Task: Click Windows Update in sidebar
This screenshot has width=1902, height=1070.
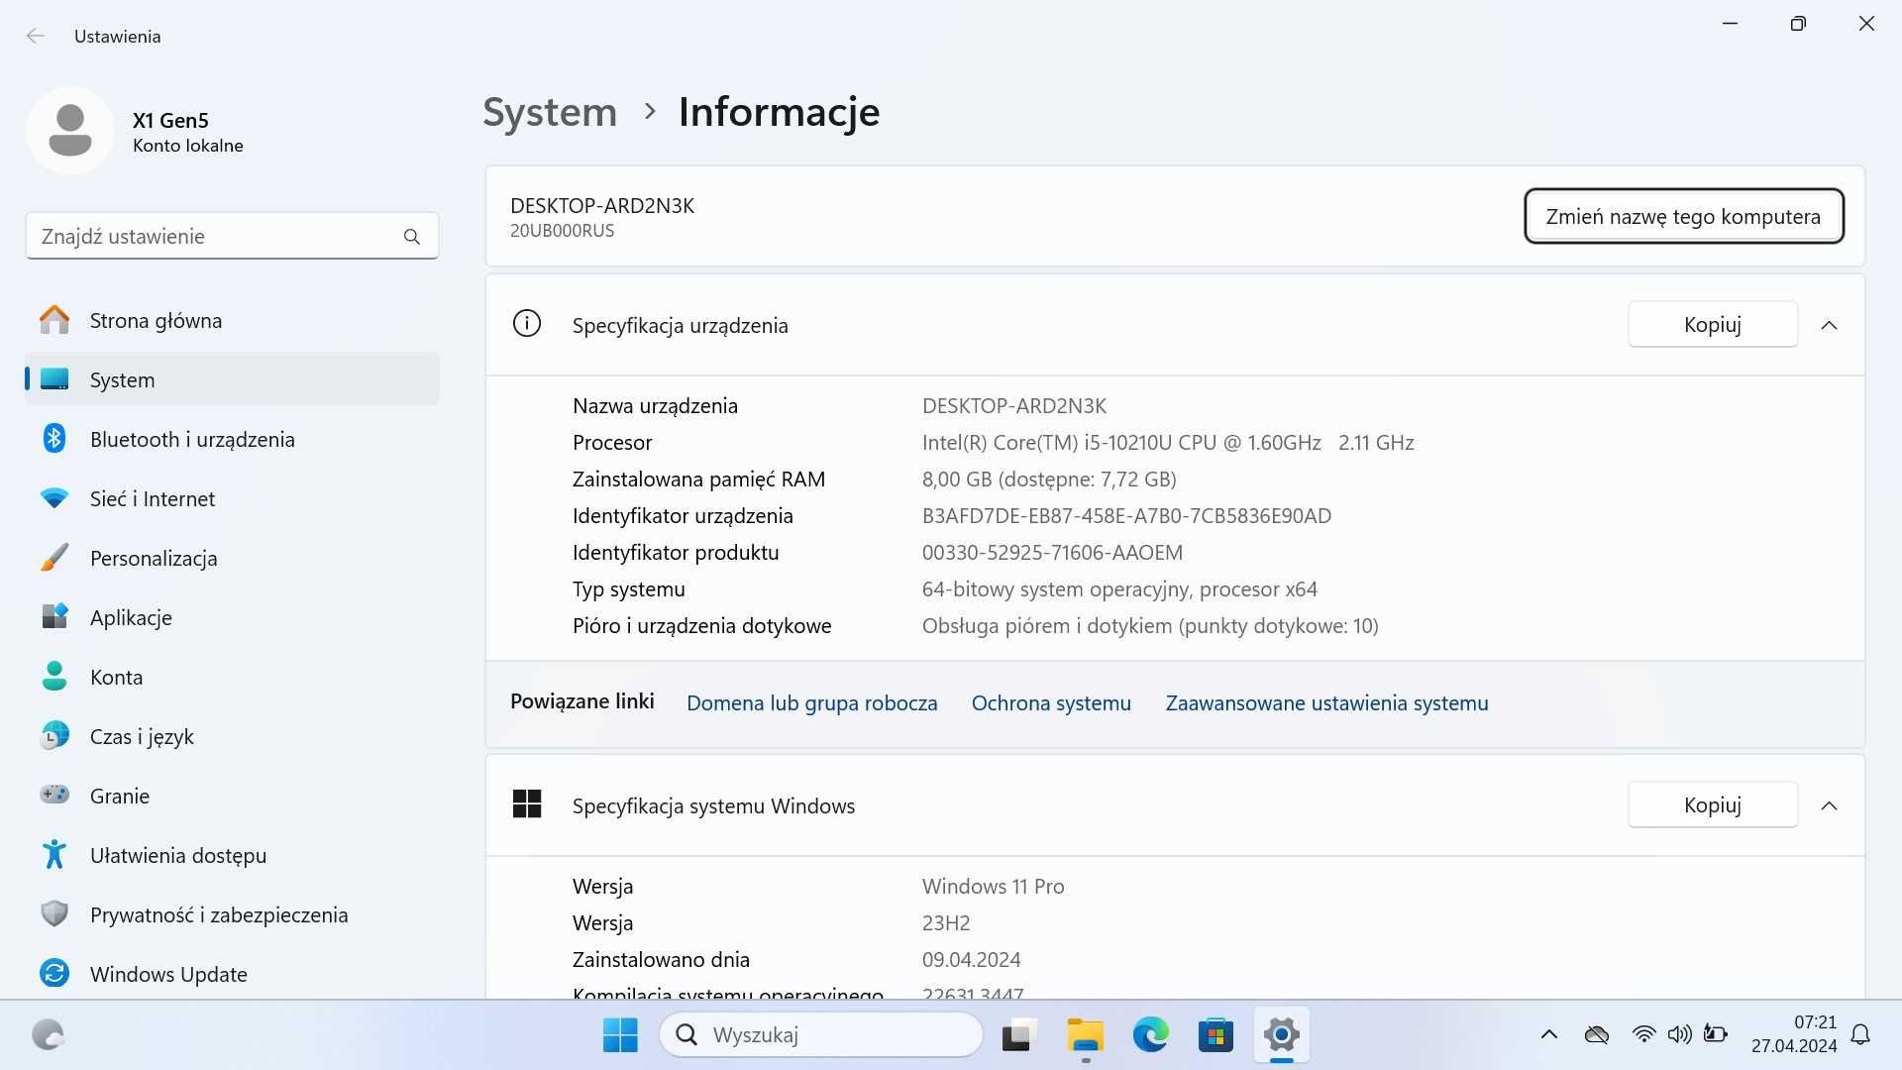Action: point(167,973)
